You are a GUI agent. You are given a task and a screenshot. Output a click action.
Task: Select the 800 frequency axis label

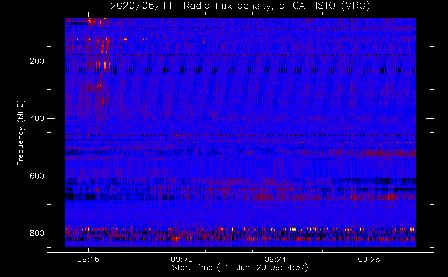click(x=37, y=233)
